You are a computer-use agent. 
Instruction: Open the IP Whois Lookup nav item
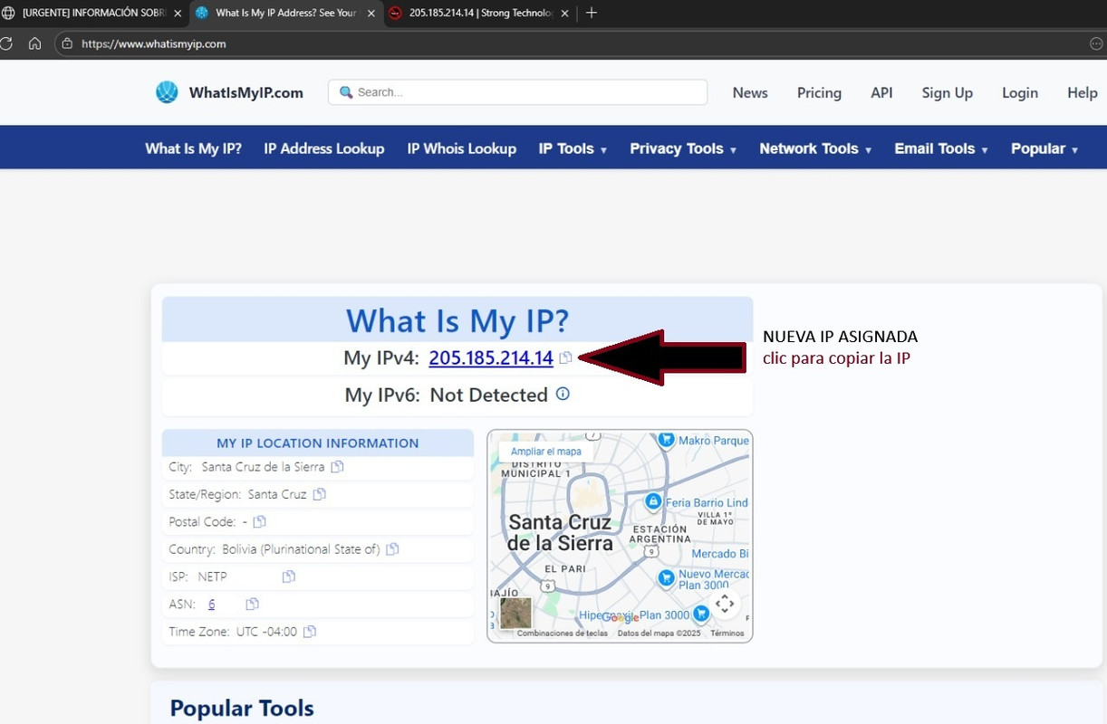[x=462, y=148]
